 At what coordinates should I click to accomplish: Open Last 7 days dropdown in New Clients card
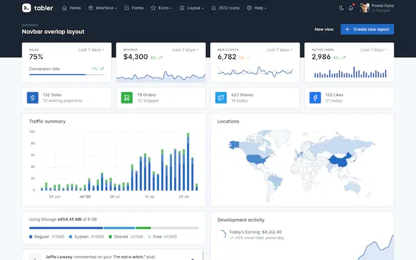(279, 49)
